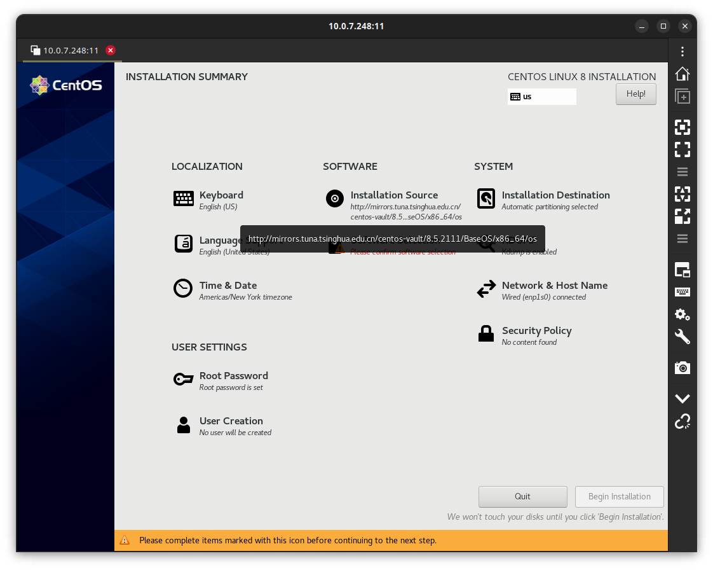
Task: Open Network & Host Name settings
Action: (554, 286)
